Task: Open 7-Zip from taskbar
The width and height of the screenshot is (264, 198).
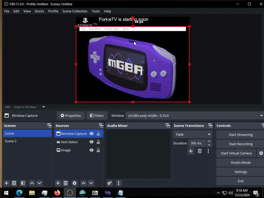Action: (95, 193)
